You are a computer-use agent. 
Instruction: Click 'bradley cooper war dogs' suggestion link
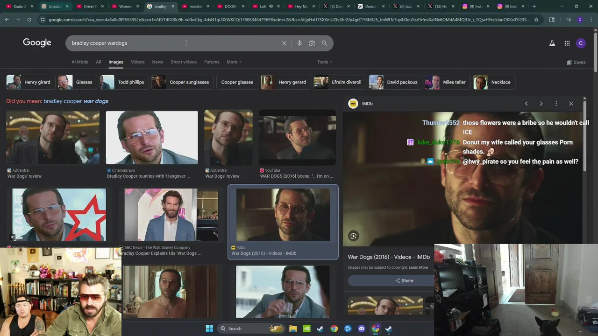pyautogui.click(x=76, y=101)
